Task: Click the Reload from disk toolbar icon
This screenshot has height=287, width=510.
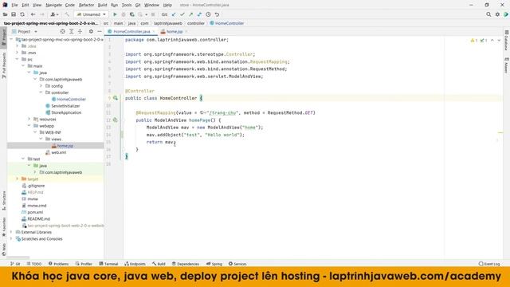Action: [x=22, y=14]
